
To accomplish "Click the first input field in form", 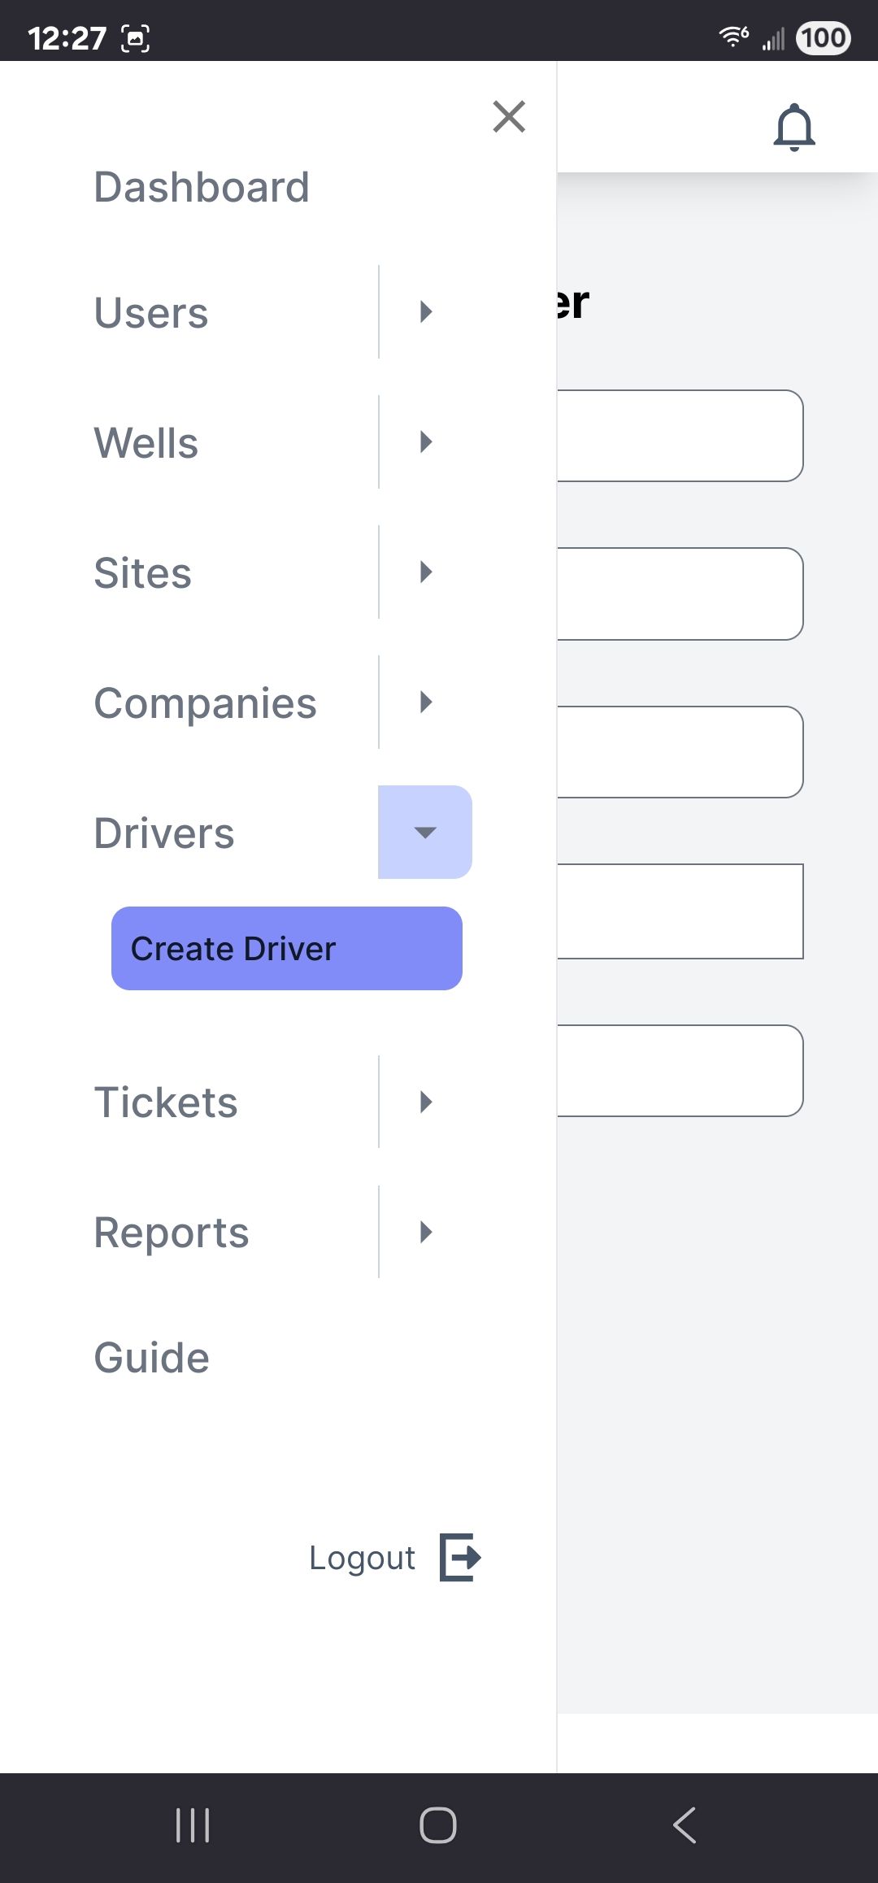I will pos(680,436).
